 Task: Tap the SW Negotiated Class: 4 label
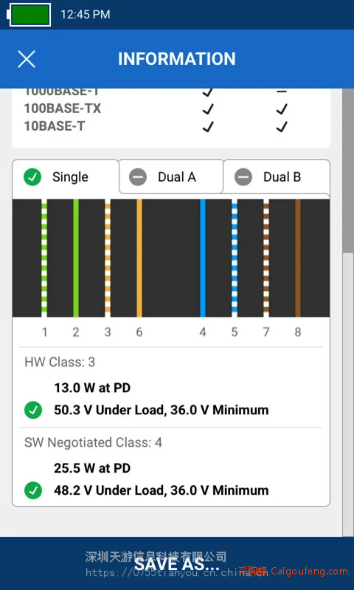tap(93, 442)
